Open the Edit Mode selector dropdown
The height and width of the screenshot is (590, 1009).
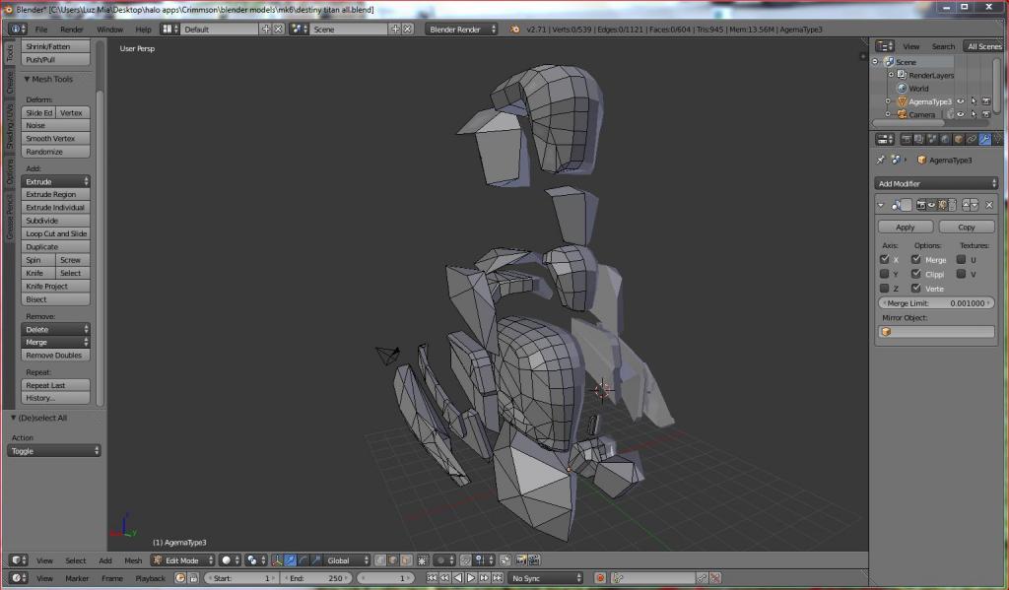tap(181, 560)
